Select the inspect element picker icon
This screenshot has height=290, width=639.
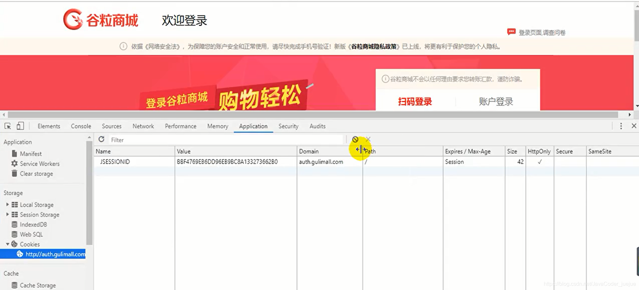[8, 126]
